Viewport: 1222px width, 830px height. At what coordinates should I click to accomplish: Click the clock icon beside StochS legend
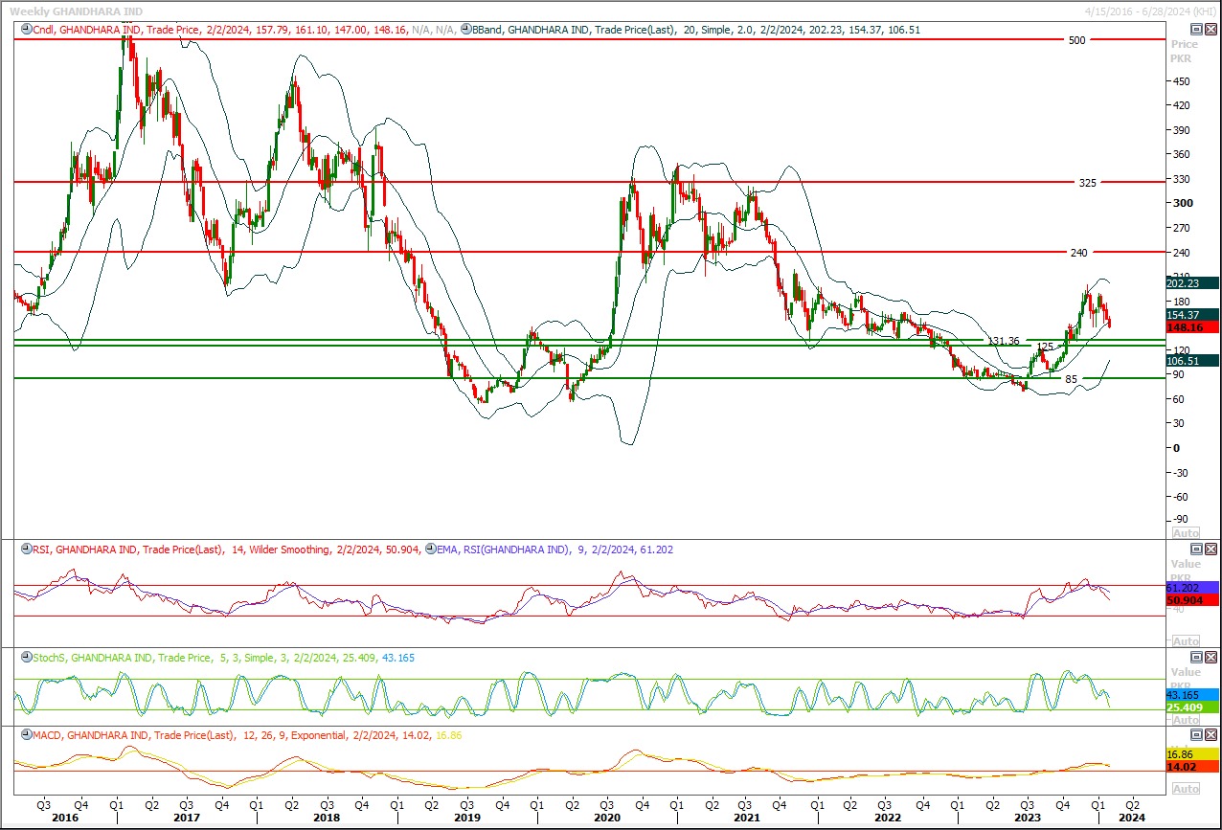coord(25,658)
